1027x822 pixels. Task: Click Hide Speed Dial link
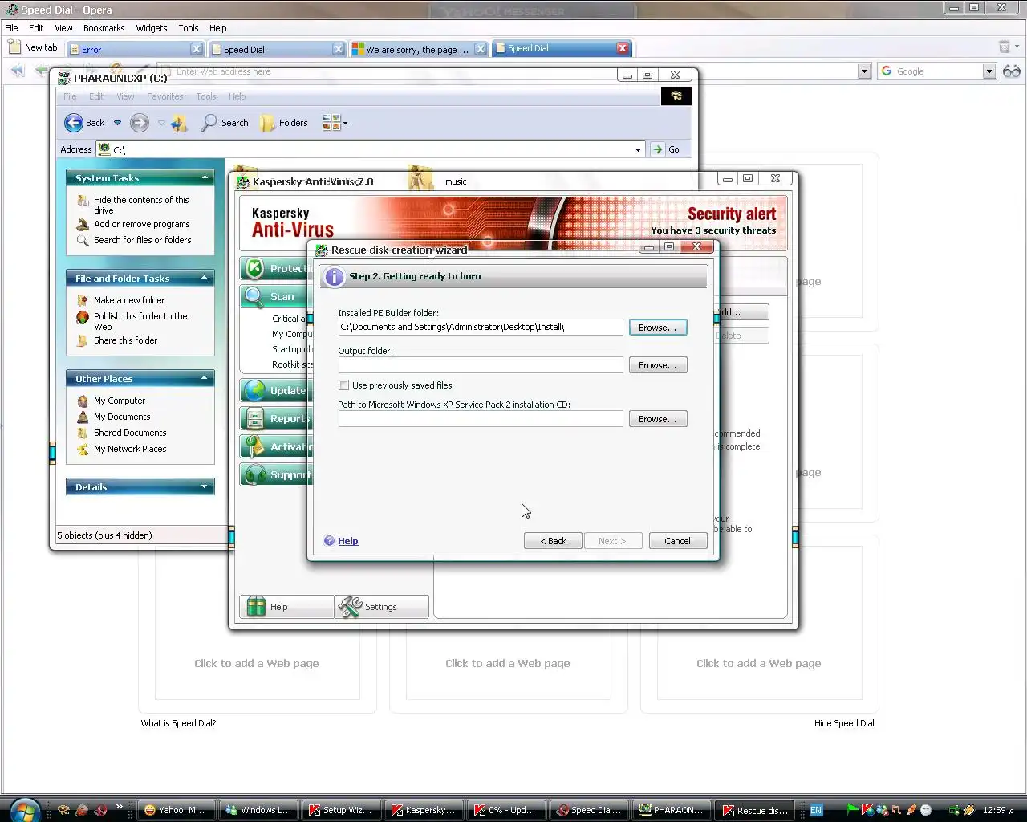844,723
